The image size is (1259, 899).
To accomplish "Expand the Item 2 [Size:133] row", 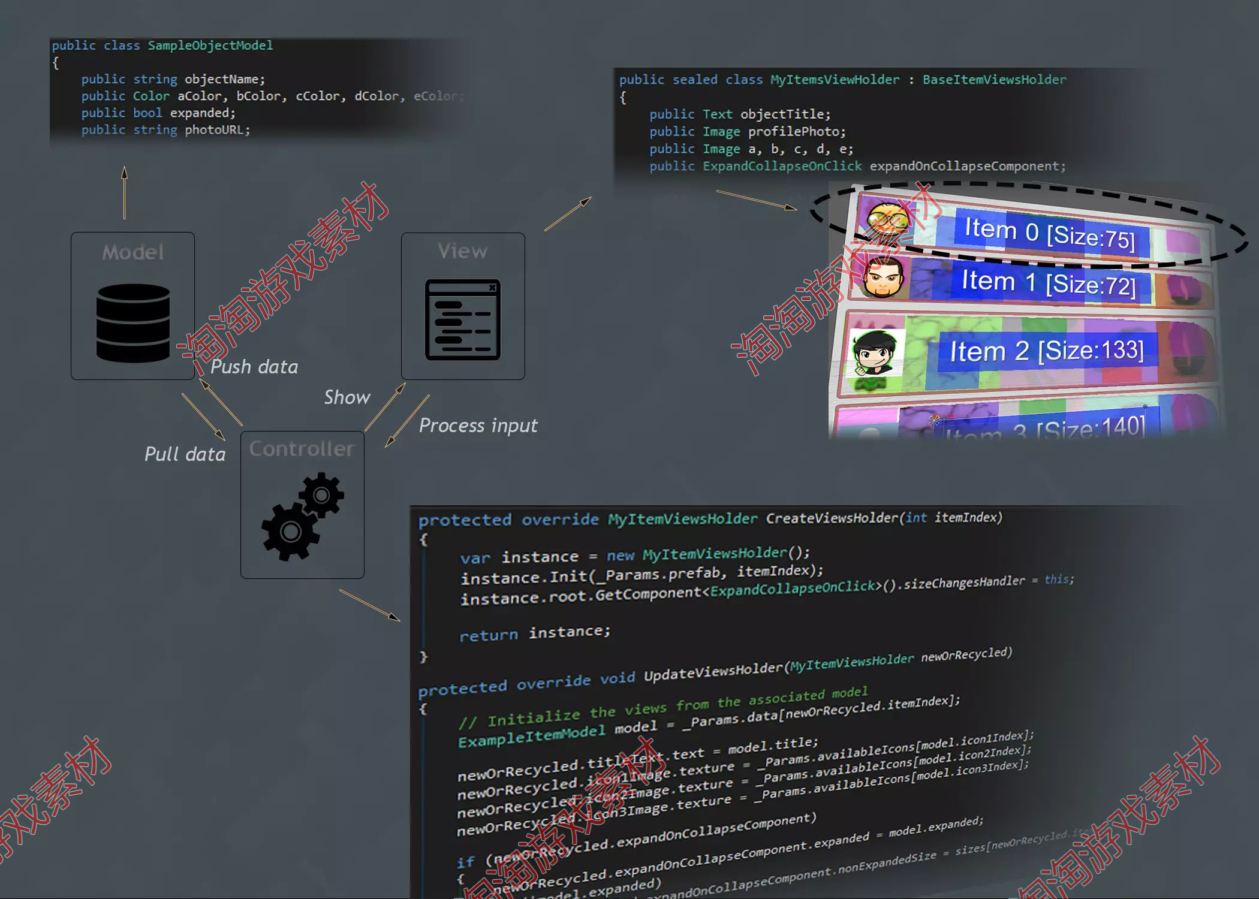I will pyautogui.click(x=1046, y=351).
